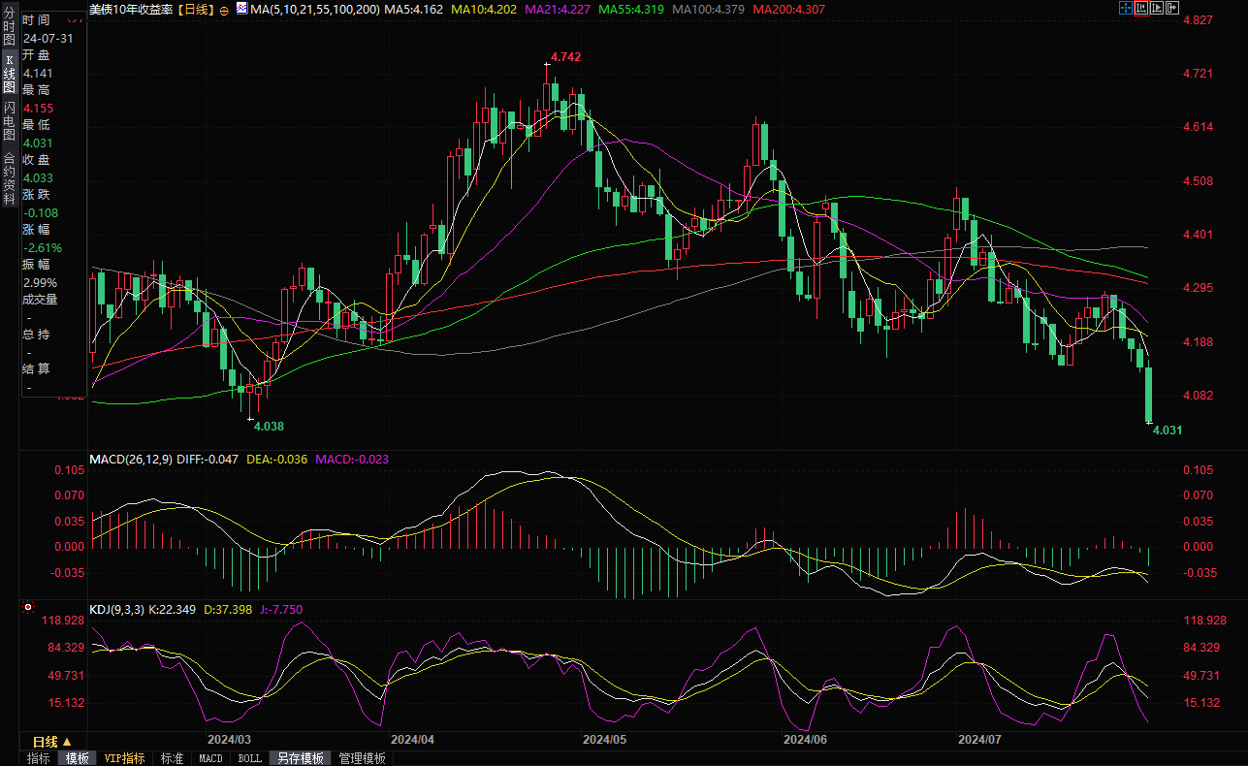
Task: Select the VIP指标 bottom tab
Action: tap(124, 758)
